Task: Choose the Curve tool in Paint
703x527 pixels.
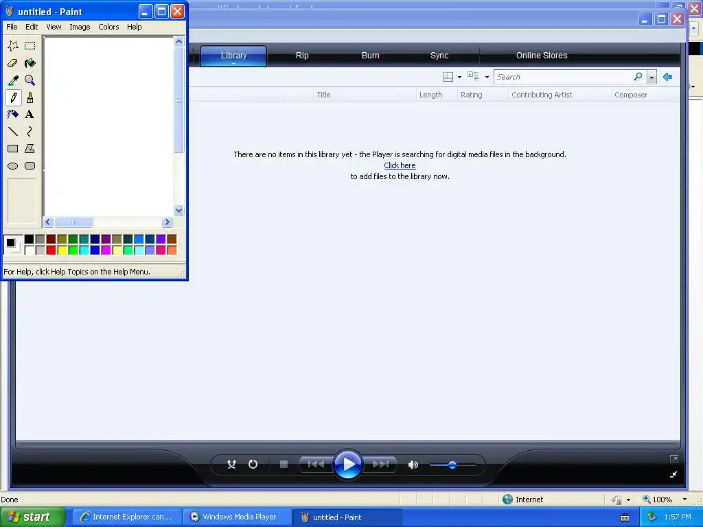Action: pos(30,131)
